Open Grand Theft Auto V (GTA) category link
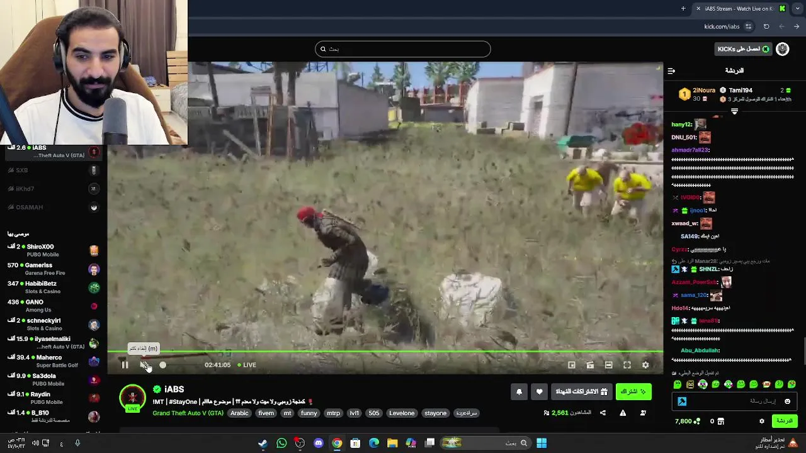This screenshot has height=453, width=806. pyautogui.click(x=188, y=413)
